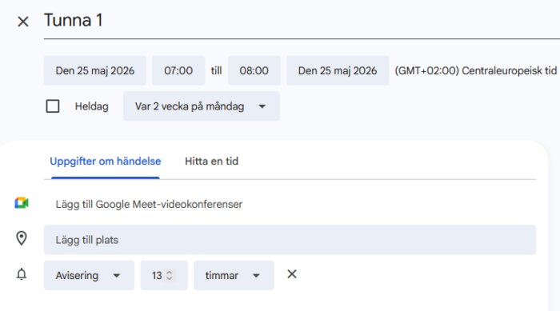The height and width of the screenshot is (311, 560).
Task: Click the notification bell icon
Action: coord(22,274)
